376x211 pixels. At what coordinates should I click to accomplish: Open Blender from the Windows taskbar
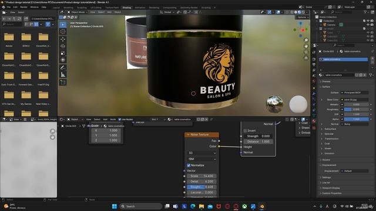(261, 206)
